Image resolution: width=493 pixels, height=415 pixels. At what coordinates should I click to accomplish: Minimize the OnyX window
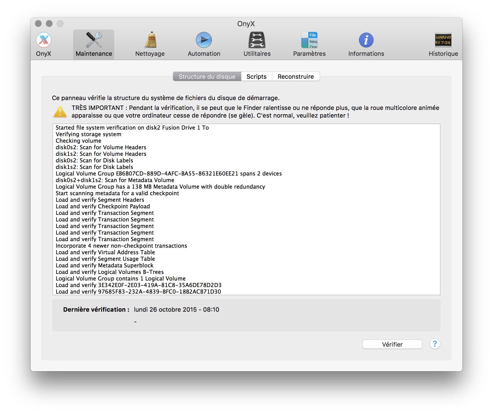point(49,24)
